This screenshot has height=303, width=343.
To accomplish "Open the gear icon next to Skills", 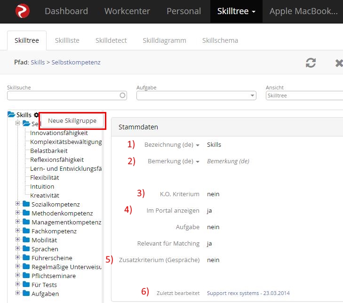I will point(36,115).
